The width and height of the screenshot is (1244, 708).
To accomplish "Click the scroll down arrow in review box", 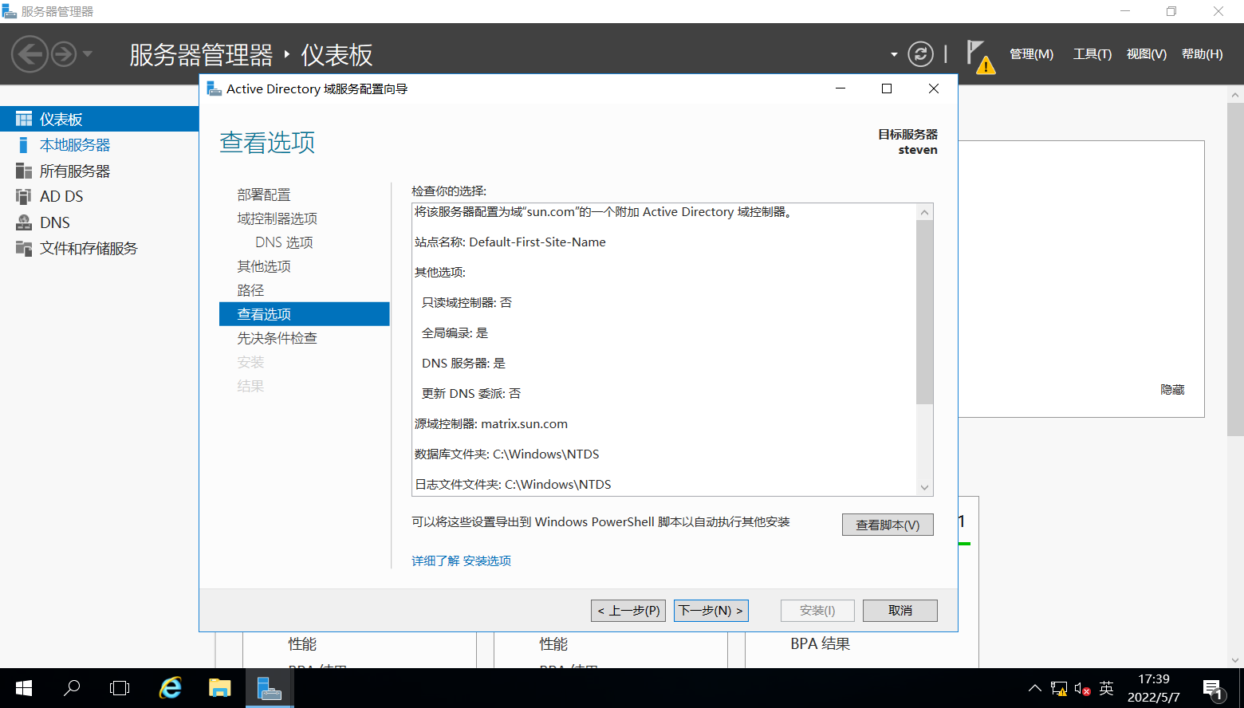I will click(x=925, y=487).
